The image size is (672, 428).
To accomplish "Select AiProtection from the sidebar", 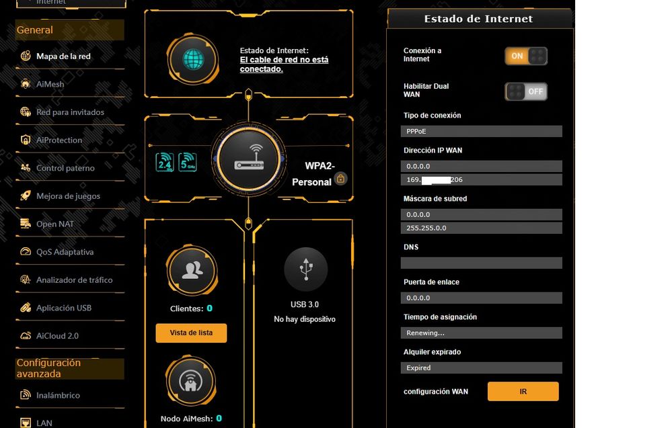I will (59, 140).
